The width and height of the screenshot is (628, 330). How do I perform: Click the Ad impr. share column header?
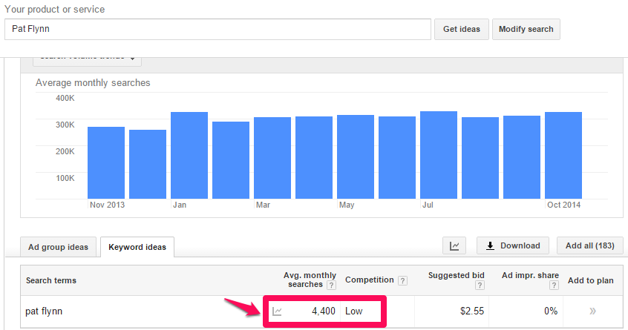530,275
